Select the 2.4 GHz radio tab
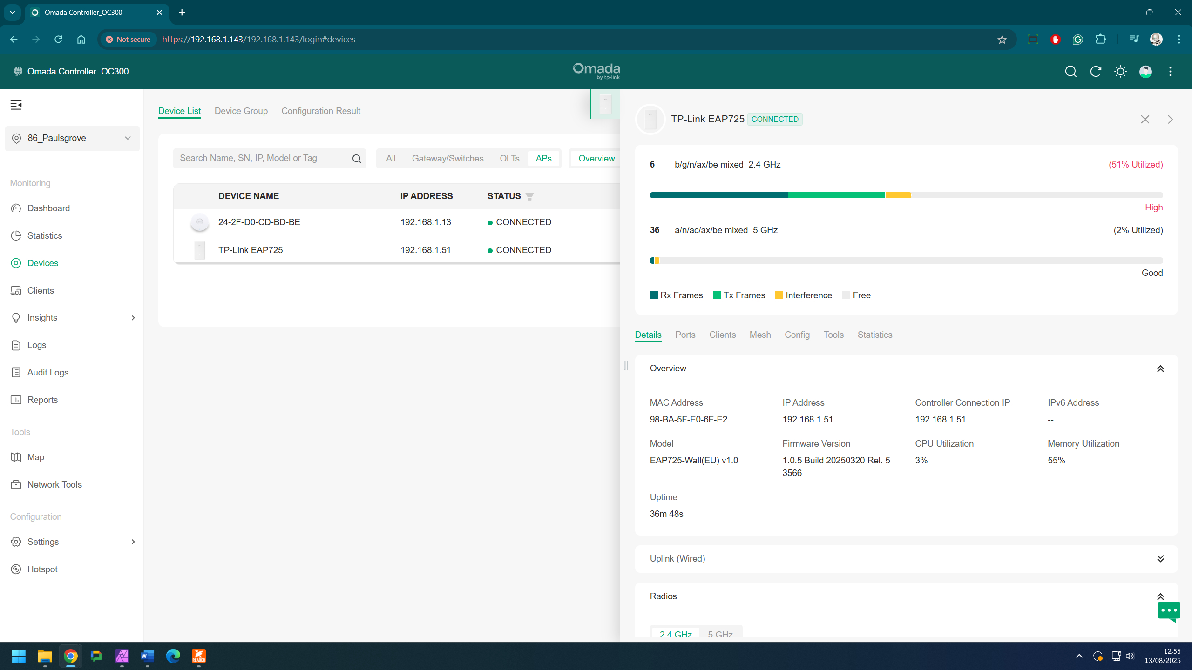 (x=676, y=634)
